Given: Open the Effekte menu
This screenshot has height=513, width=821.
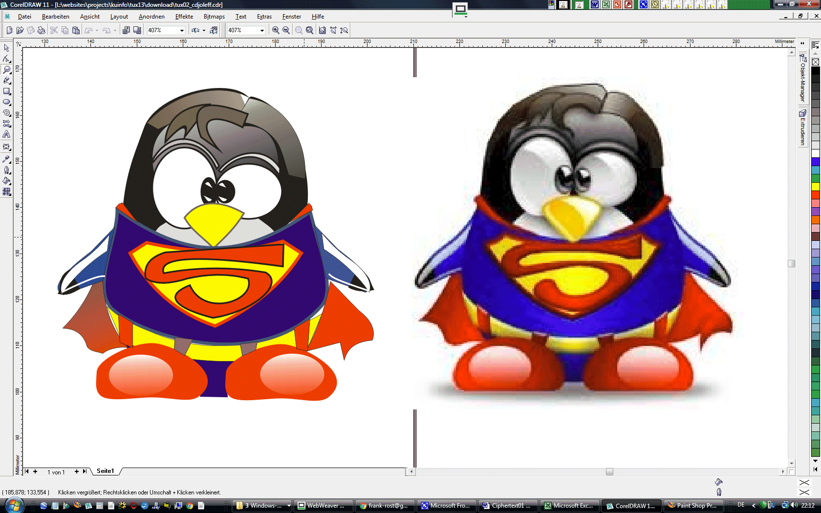Looking at the screenshot, I should click(184, 17).
